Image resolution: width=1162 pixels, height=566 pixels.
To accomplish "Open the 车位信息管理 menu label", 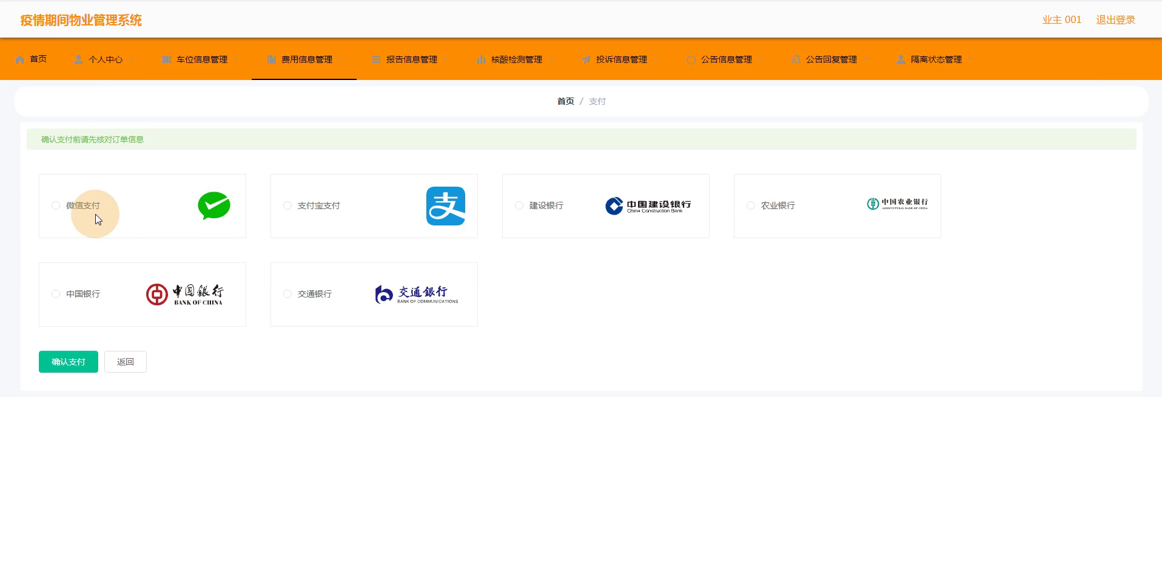I will tap(202, 59).
